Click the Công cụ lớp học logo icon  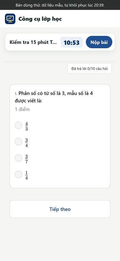point(10,19)
